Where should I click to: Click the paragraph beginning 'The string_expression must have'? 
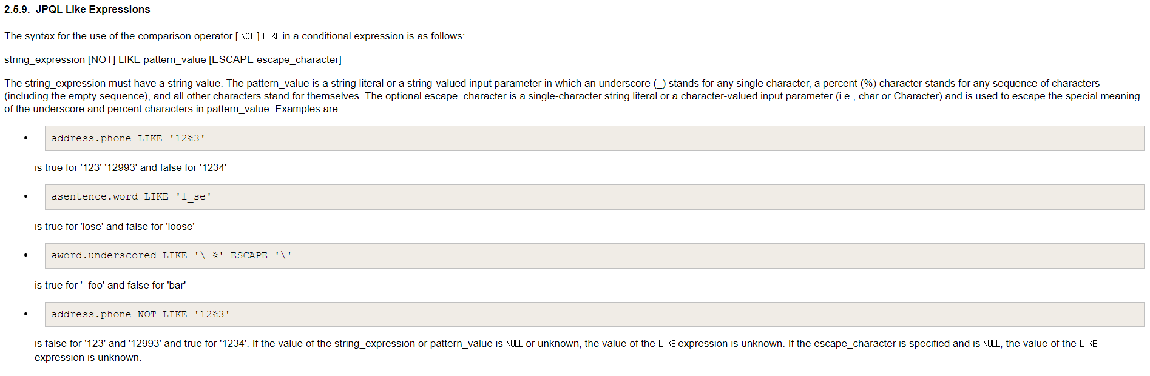(572, 96)
